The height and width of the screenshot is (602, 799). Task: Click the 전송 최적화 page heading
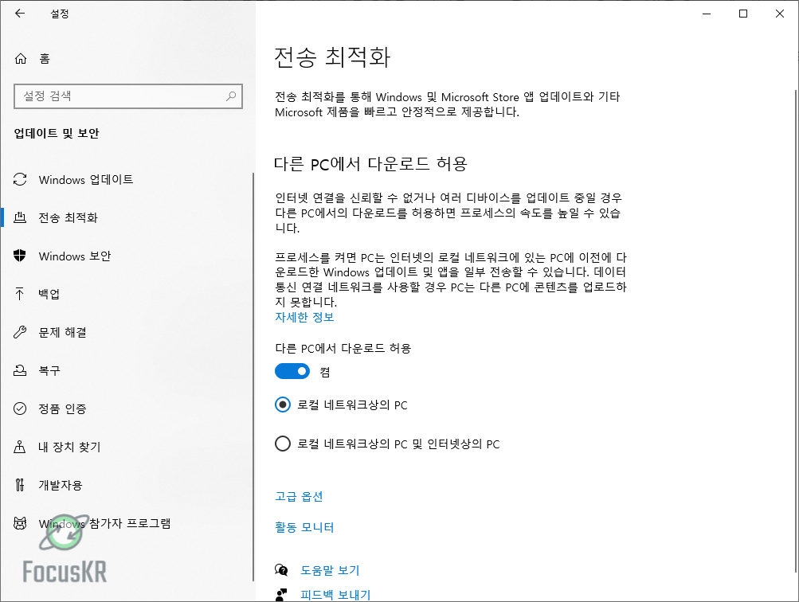(x=332, y=57)
